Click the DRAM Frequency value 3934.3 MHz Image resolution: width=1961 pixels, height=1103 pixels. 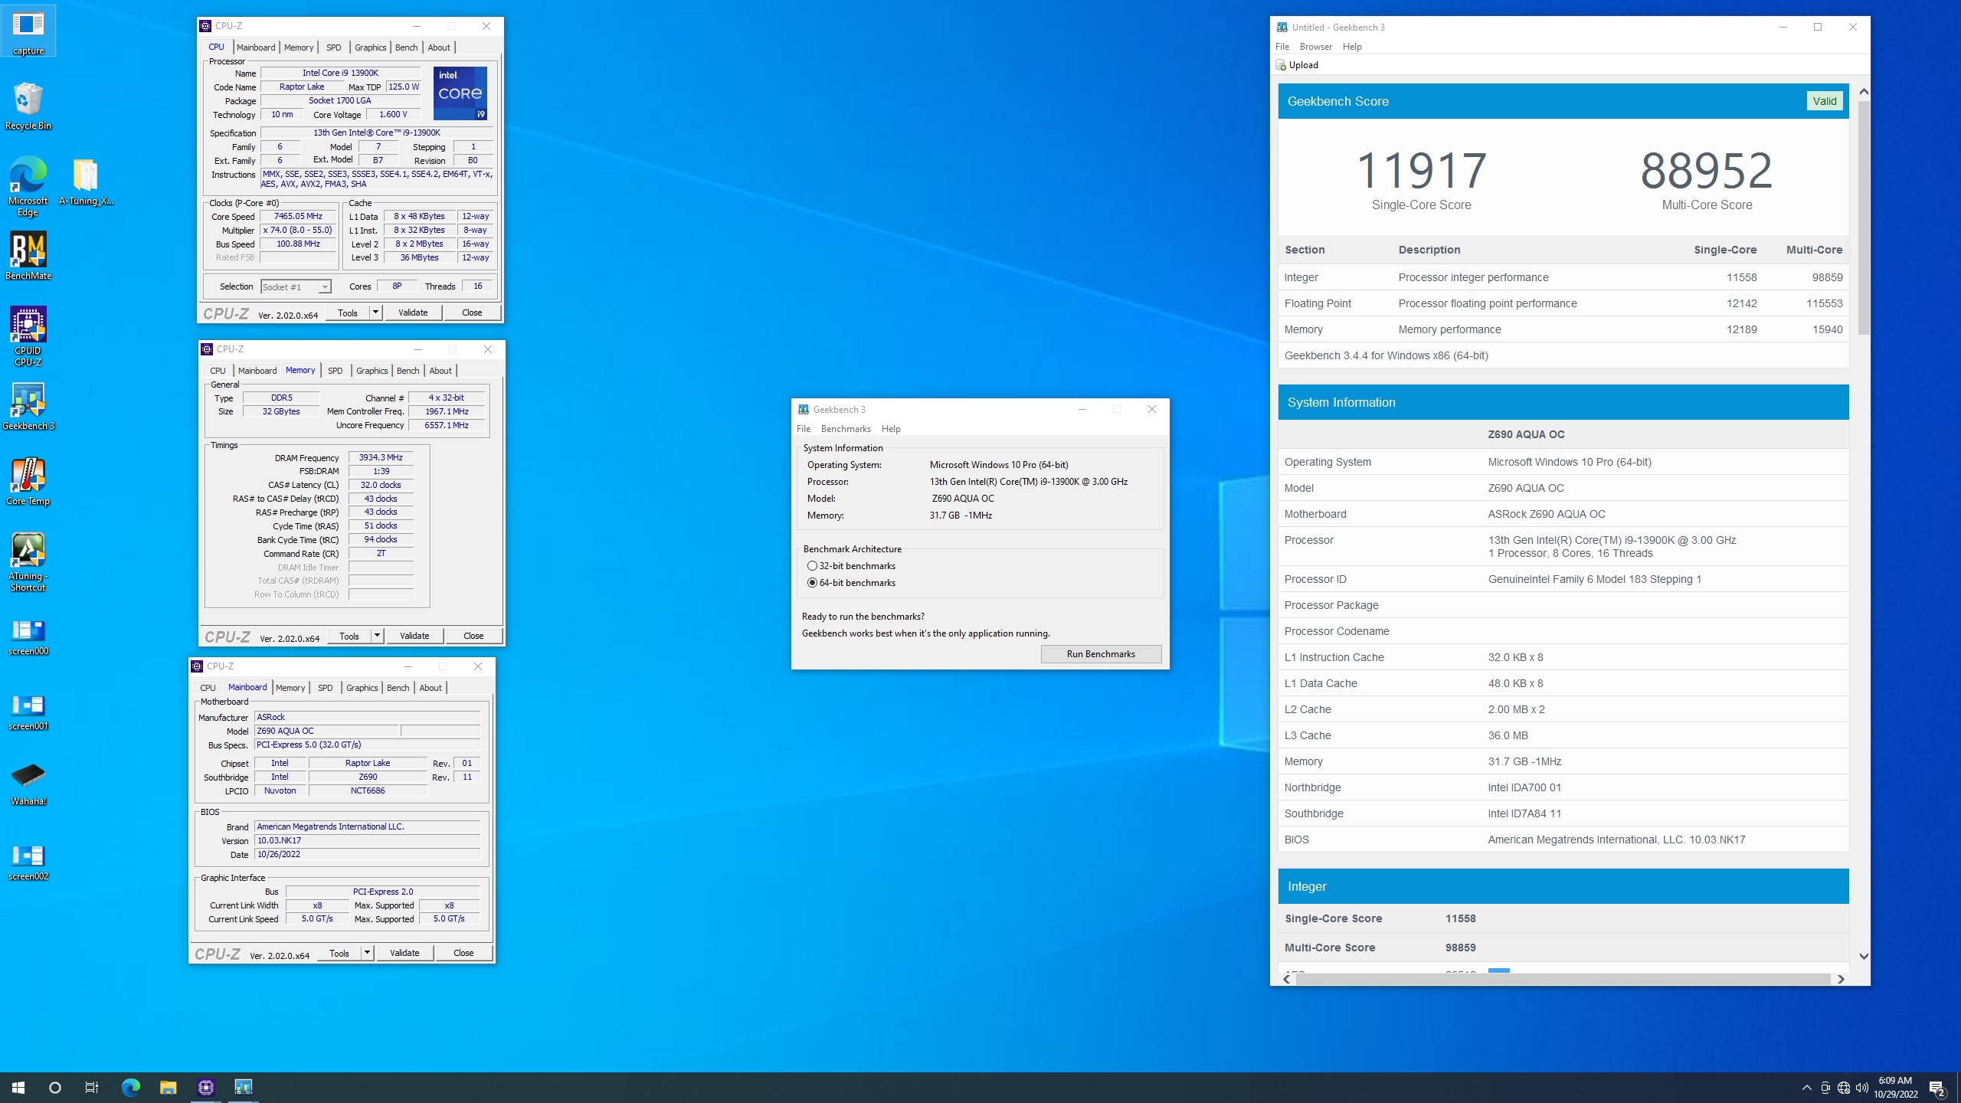tap(381, 458)
